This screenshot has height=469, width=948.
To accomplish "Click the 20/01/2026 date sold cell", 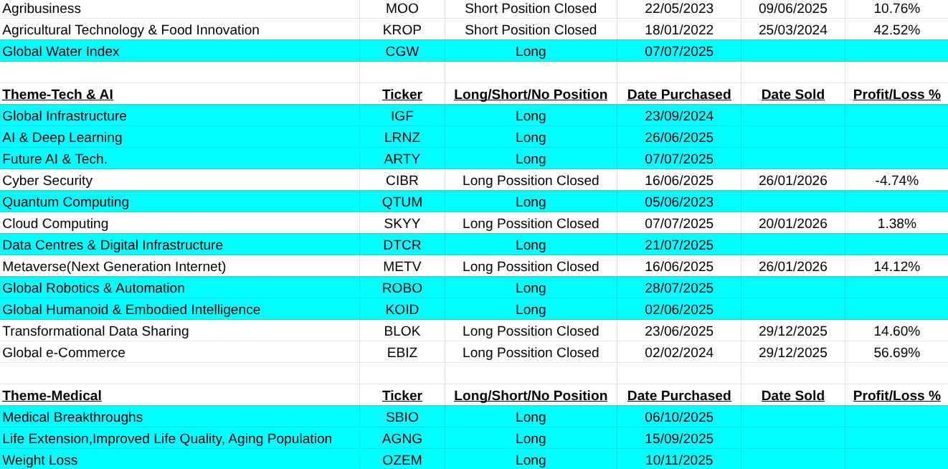I will click(x=792, y=224).
